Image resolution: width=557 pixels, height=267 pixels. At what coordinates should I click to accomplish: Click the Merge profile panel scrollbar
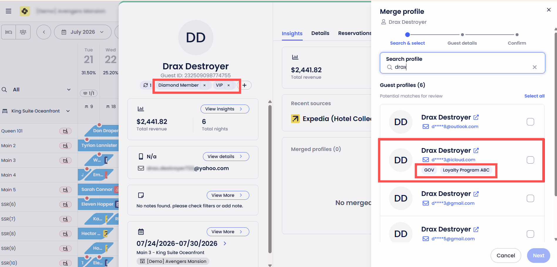tap(556, 114)
